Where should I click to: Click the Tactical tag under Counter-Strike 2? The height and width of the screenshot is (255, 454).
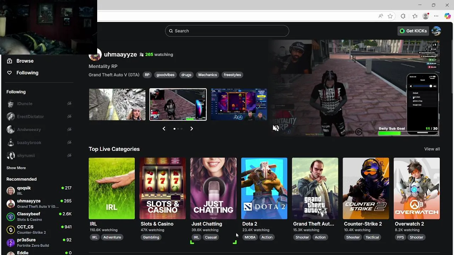coord(372,237)
